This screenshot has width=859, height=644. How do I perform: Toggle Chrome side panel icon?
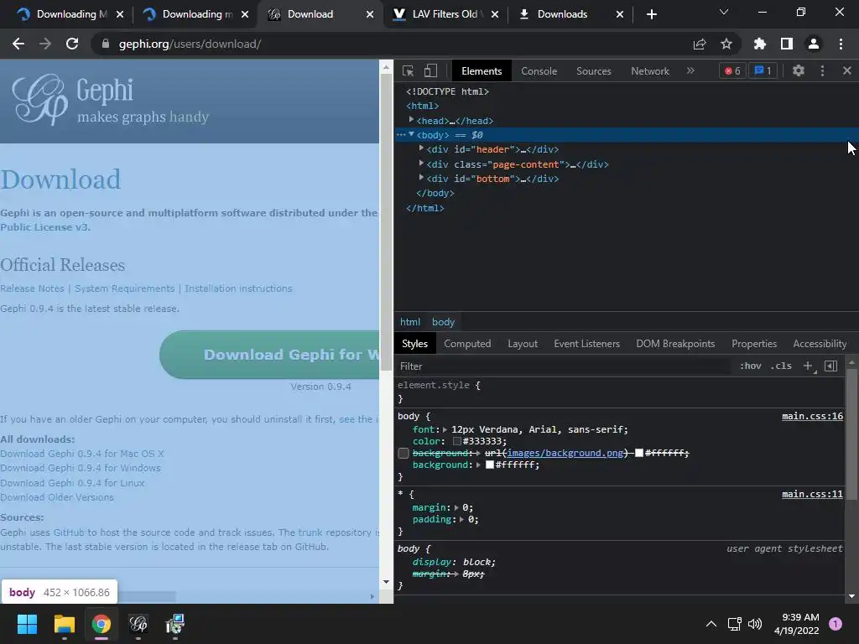(787, 44)
